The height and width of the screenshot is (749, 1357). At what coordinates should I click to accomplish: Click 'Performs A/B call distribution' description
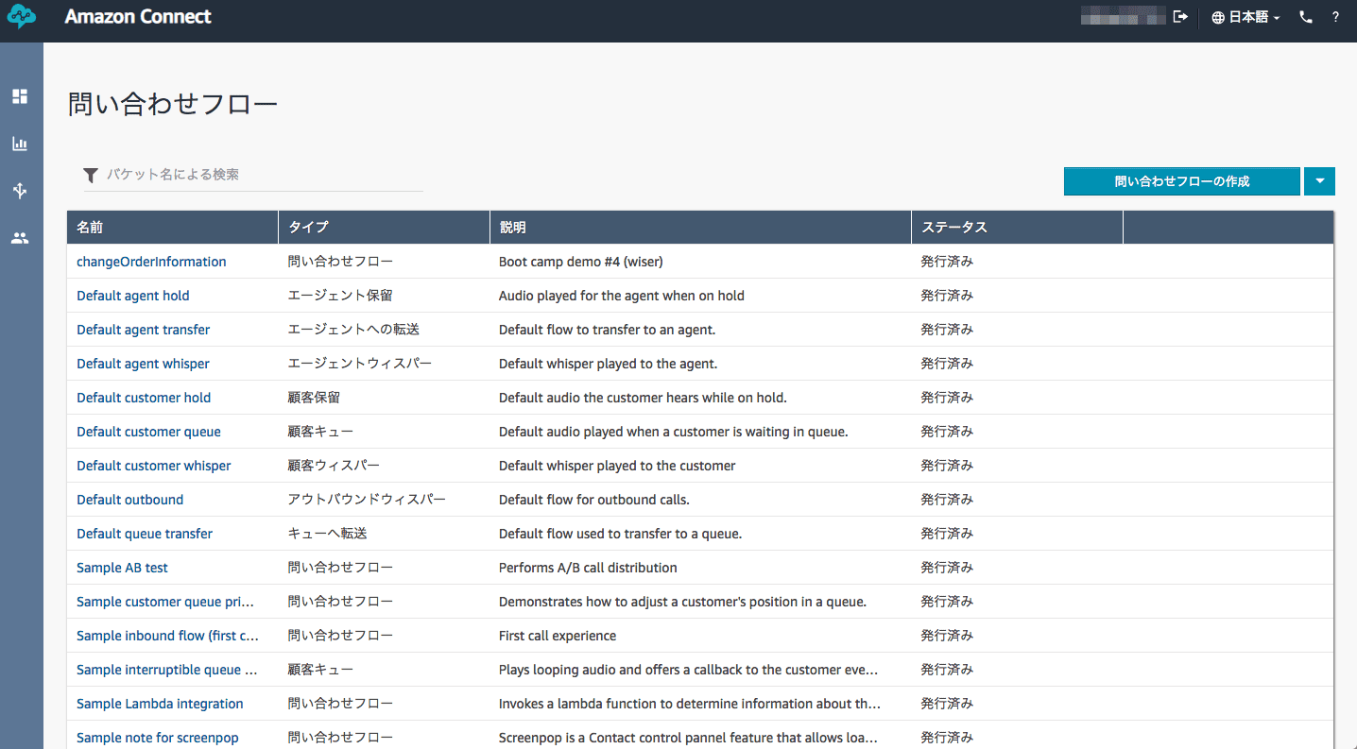pyautogui.click(x=588, y=568)
